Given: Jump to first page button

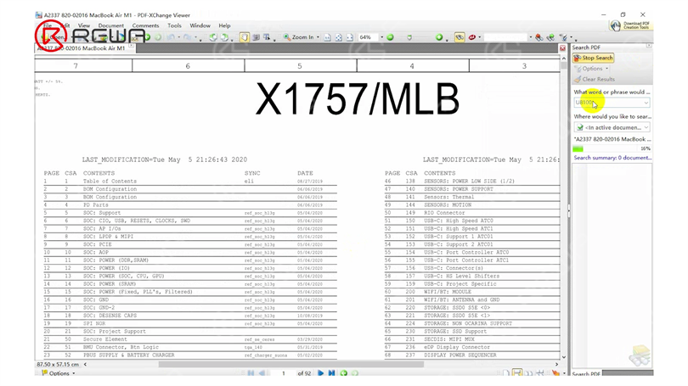Looking at the screenshot, I should pos(251,373).
